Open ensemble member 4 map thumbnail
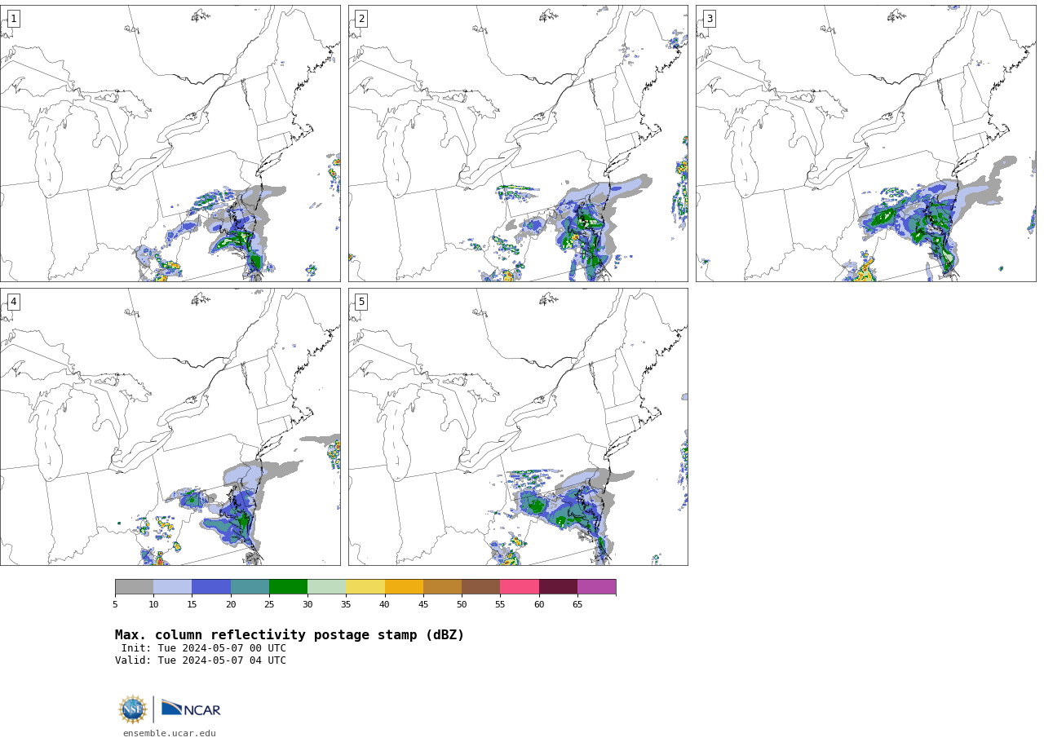Image resolution: width=1044 pixels, height=742 pixels. (x=170, y=426)
